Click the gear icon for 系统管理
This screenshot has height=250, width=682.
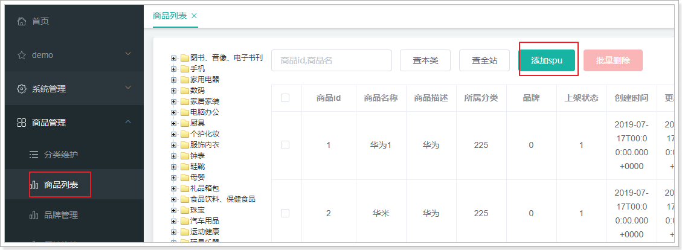[x=22, y=89]
